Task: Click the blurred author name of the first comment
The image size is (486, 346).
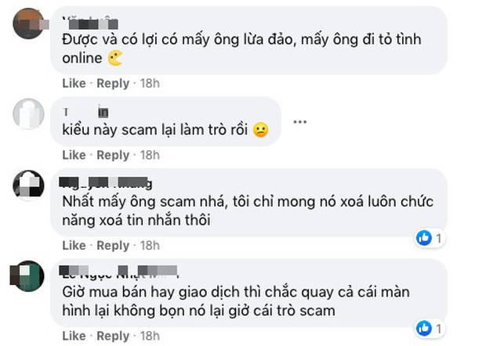Action: [x=90, y=23]
